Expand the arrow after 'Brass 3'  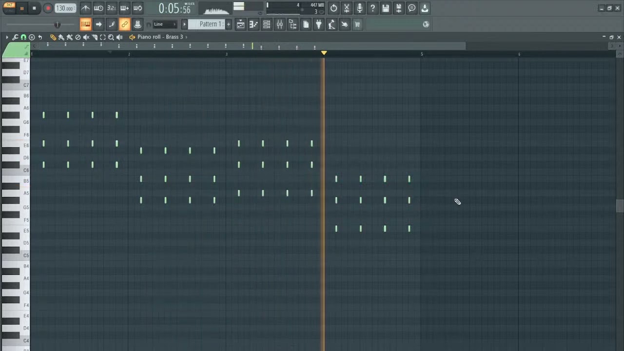(186, 37)
